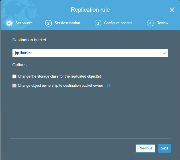This screenshot has width=180, height=160.
Task: Click the Previous button
Action: (x=145, y=148)
